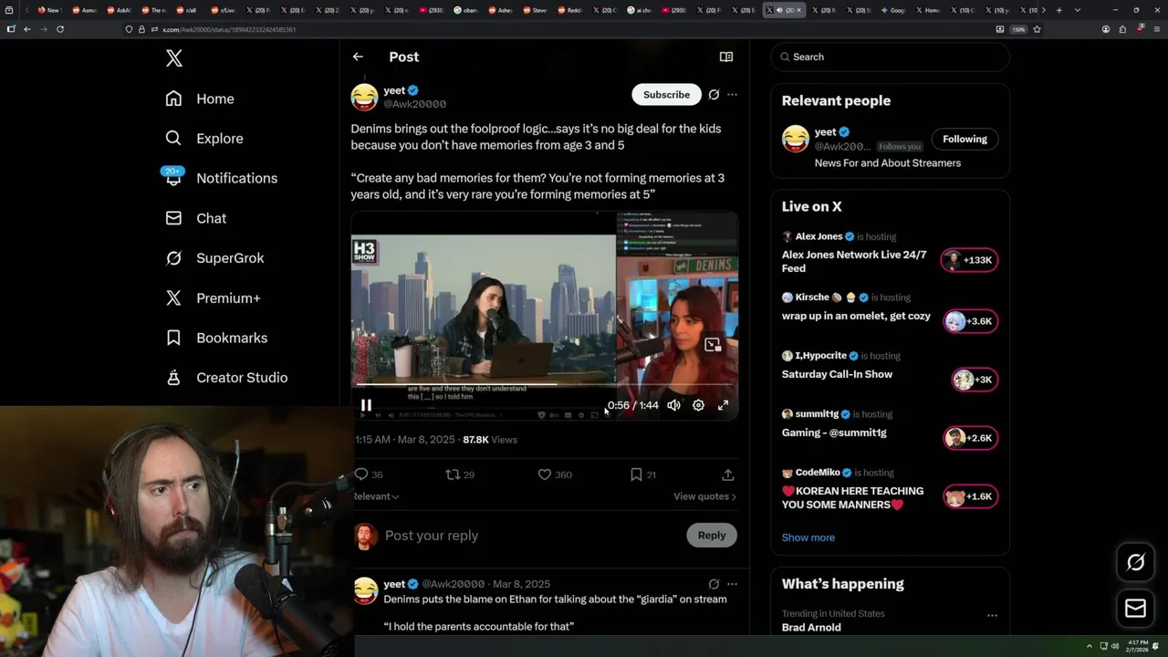Click the browser back button
This screenshot has width=1168, height=657.
[x=27, y=29]
